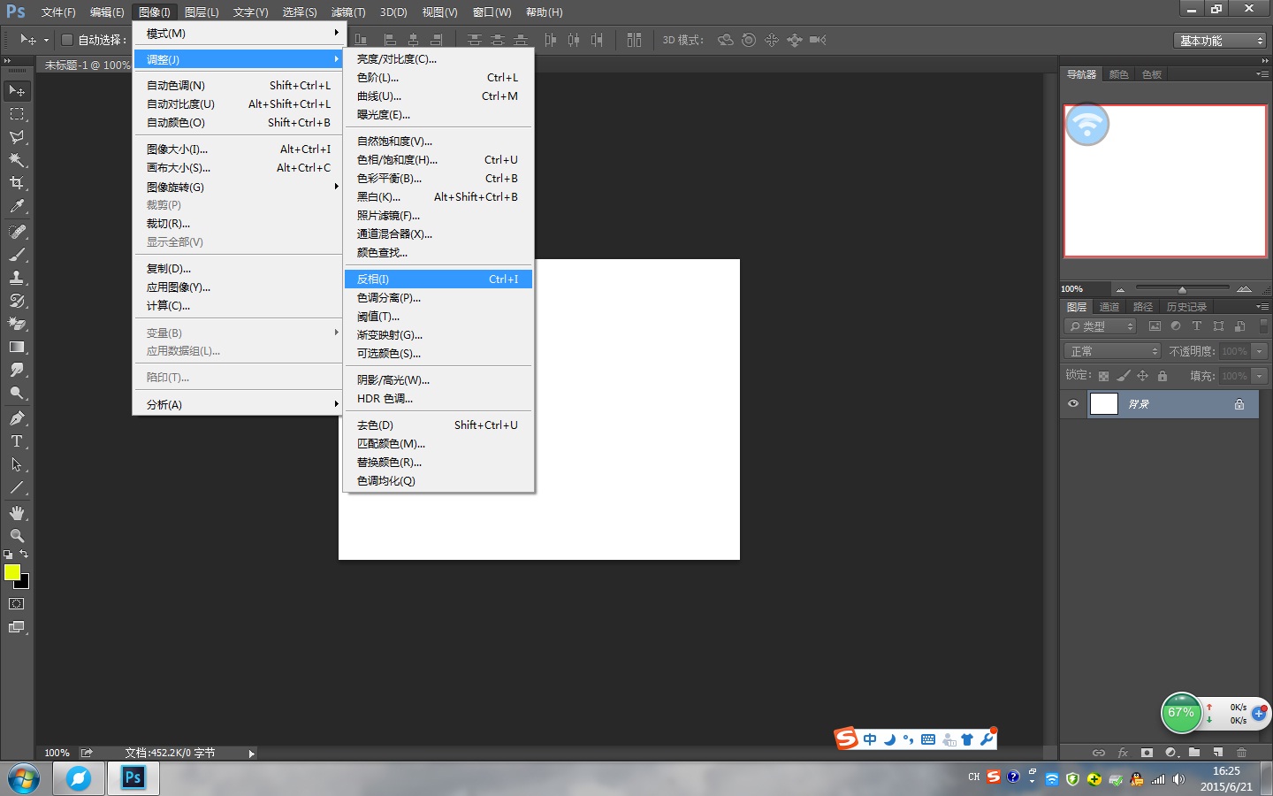Click the yellow foreground color swatch
Image resolution: width=1273 pixels, height=796 pixels.
coord(11,570)
